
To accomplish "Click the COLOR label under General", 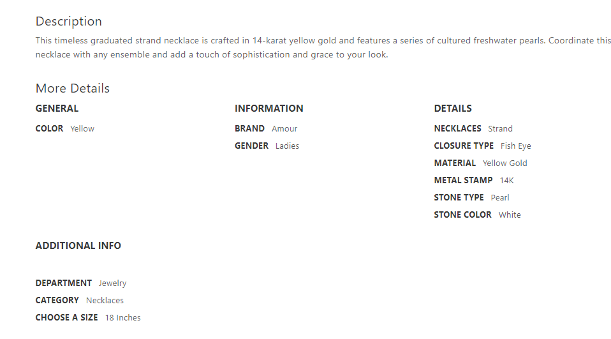I will pyautogui.click(x=49, y=129).
